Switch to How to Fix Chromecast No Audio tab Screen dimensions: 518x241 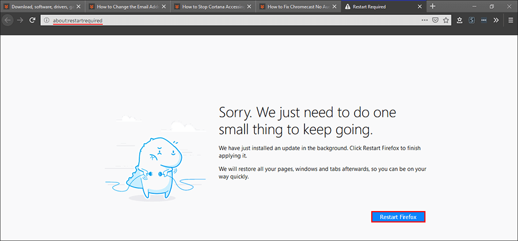pyautogui.click(x=299, y=6)
